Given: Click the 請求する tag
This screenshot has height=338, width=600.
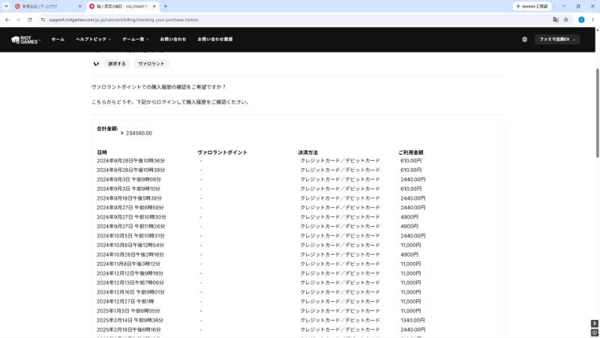Looking at the screenshot, I should 117,64.
